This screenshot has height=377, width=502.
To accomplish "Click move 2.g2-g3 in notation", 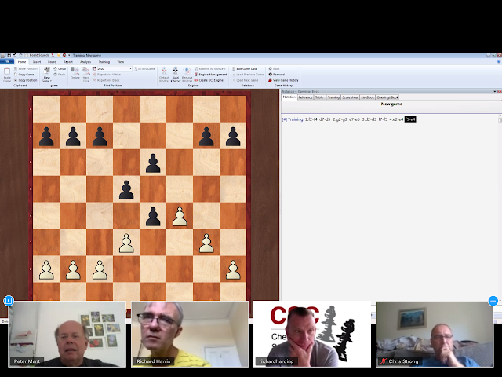I will [x=340, y=119].
